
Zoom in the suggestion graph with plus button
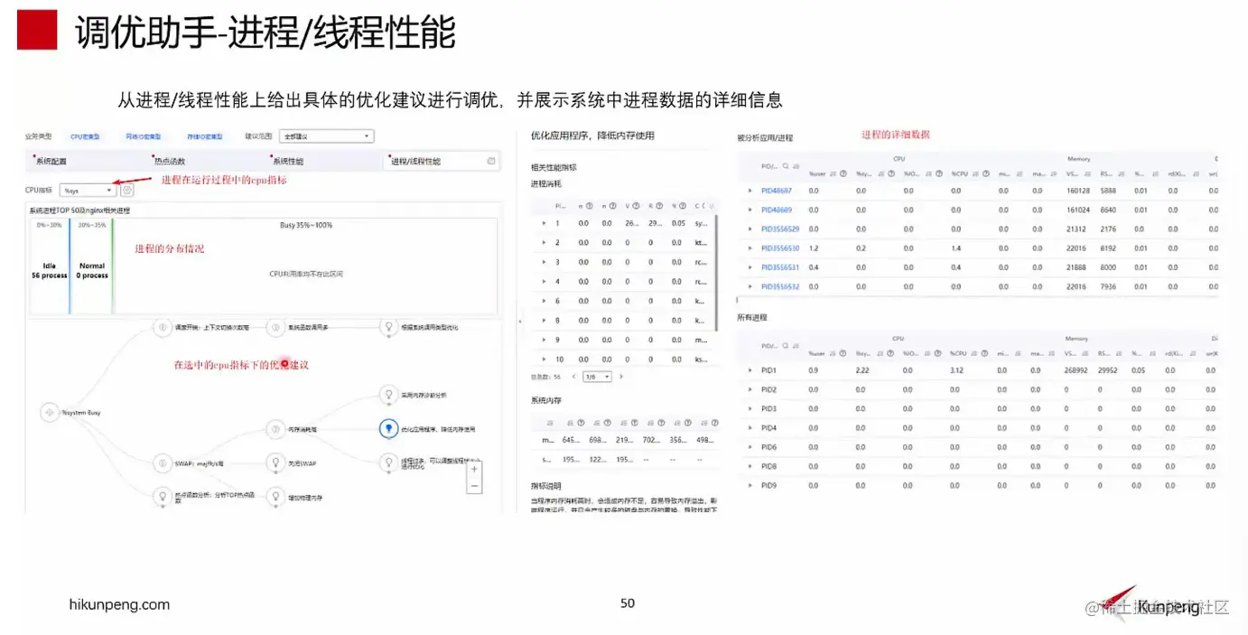click(x=474, y=469)
